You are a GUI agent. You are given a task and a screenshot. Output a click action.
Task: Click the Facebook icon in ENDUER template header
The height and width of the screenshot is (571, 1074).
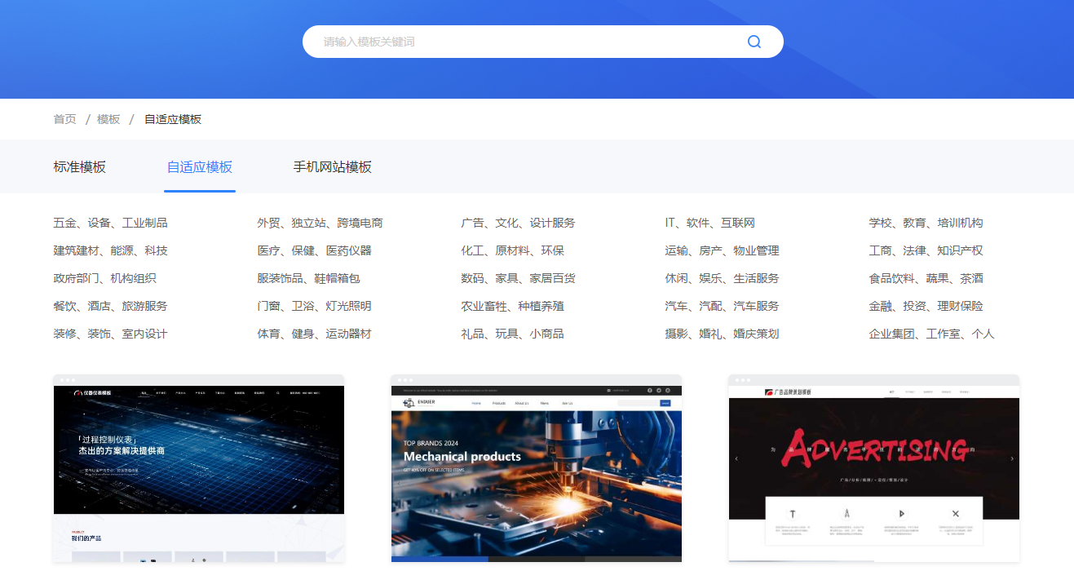click(x=649, y=390)
